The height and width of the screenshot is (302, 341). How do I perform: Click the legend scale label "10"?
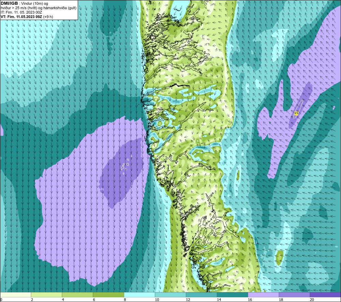point(157,300)
